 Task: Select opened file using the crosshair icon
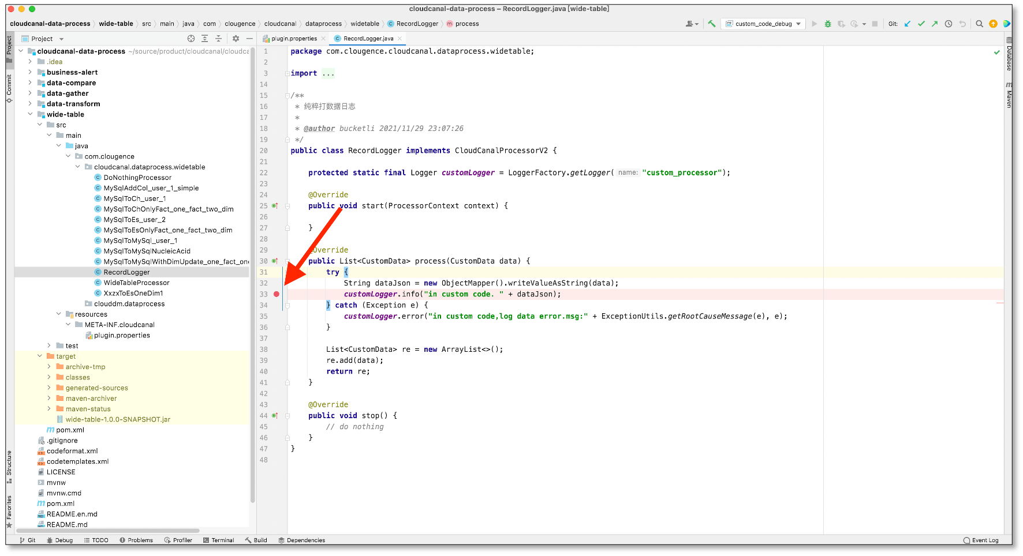tap(191, 39)
